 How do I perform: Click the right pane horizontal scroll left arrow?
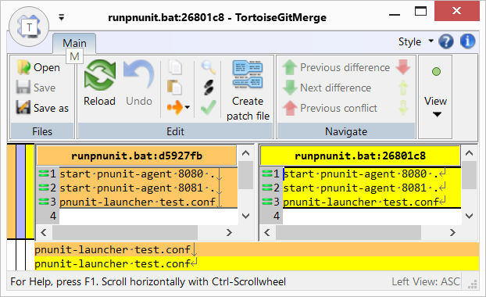267,232
